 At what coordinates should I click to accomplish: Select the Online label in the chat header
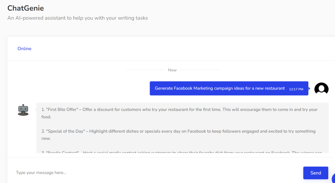pos(24,48)
